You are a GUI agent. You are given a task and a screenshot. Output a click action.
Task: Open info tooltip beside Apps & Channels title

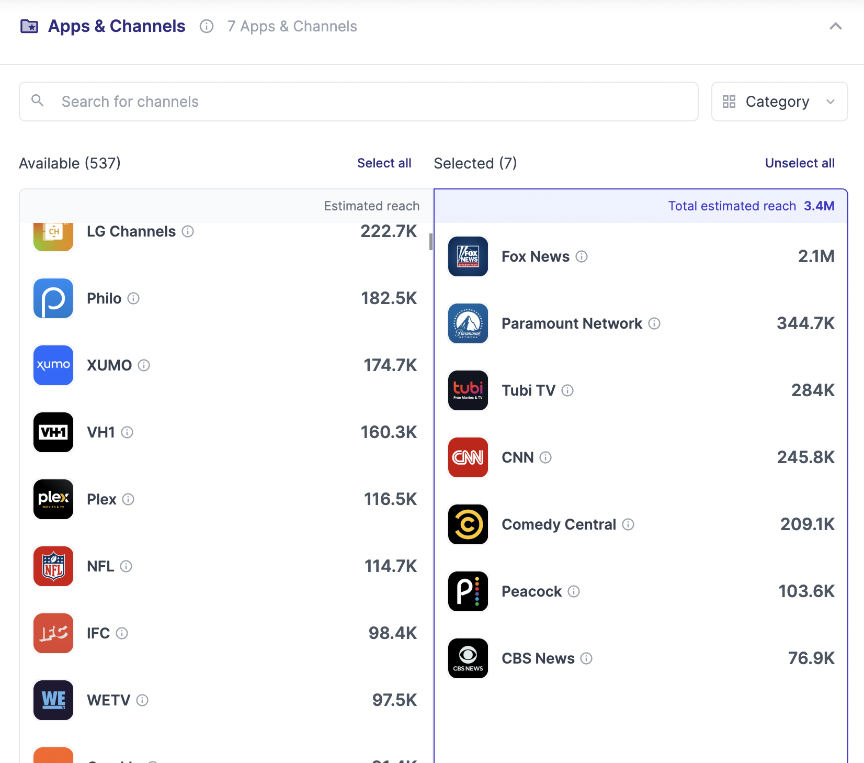click(207, 26)
